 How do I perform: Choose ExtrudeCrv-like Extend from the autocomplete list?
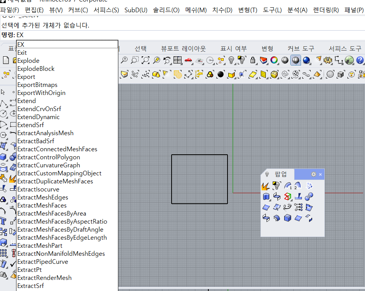(x=67, y=101)
